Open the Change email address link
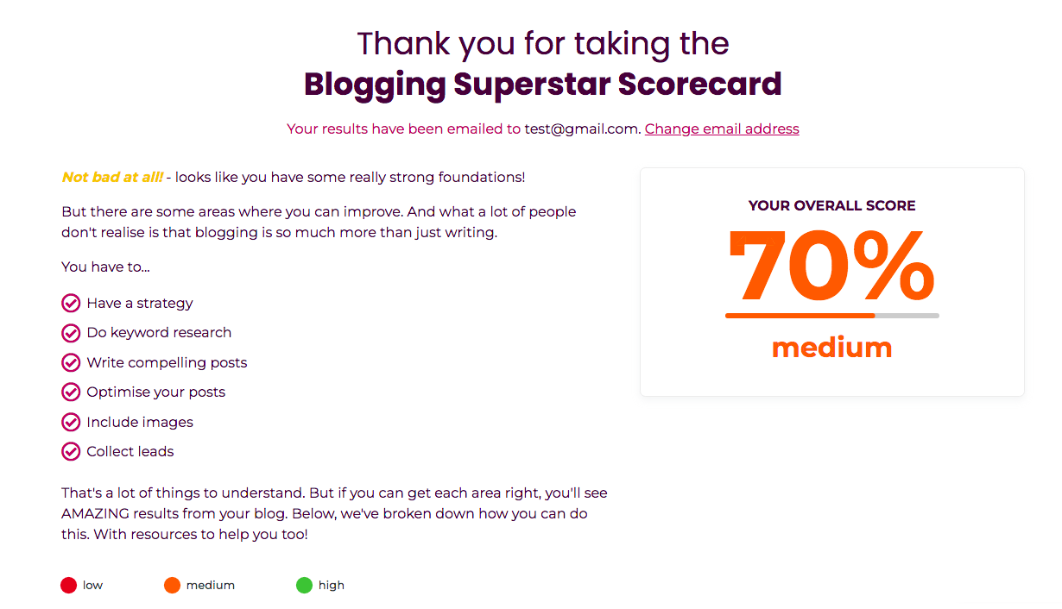 722,129
